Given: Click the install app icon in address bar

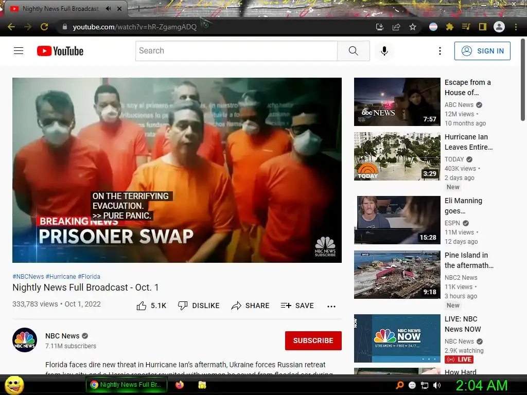Looking at the screenshot, I should [x=379, y=27].
